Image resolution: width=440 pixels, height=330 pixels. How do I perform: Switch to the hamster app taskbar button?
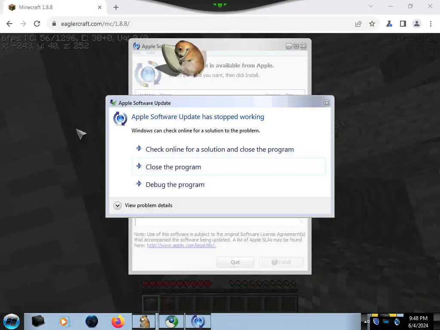144,321
